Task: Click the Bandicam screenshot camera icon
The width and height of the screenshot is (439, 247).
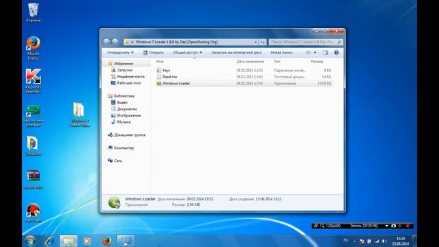Action: [x=393, y=226]
